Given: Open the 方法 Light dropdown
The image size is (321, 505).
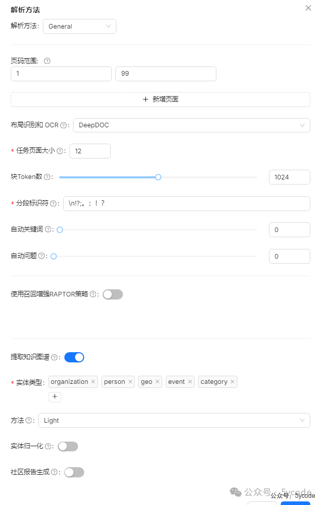Looking at the screenshot, I should pos(175,420).
